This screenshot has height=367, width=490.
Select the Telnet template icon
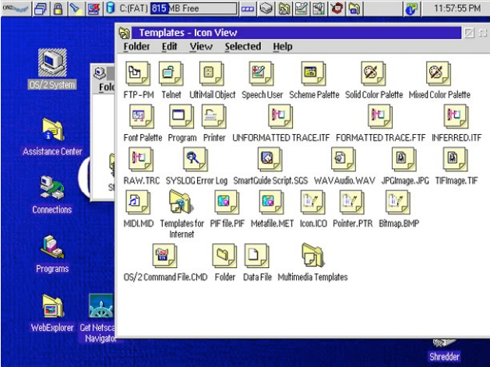click(x=171, y=74)
